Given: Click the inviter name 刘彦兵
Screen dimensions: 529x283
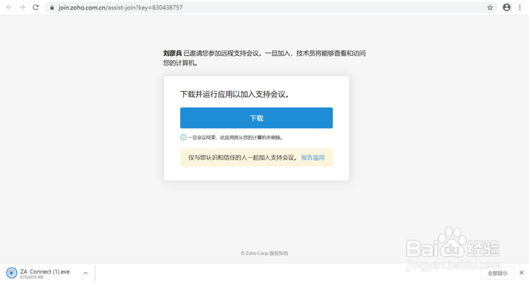Looking at the screenshot, I should 172,53.
